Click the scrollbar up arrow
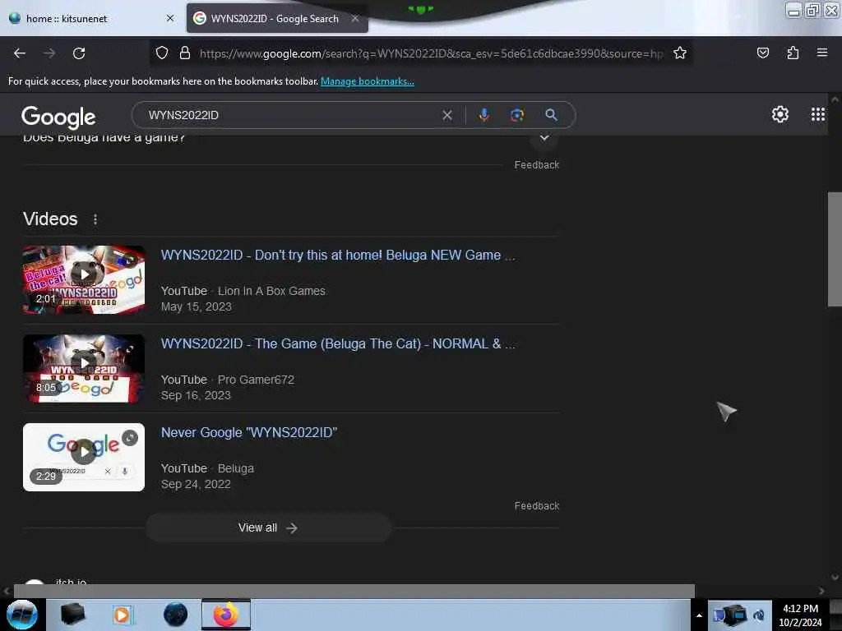 click(835, 99)
